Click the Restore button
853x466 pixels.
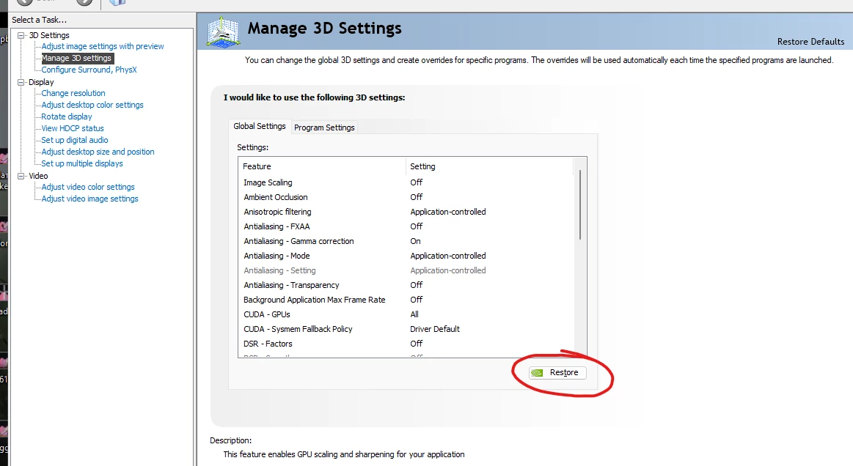click(557, 372)
